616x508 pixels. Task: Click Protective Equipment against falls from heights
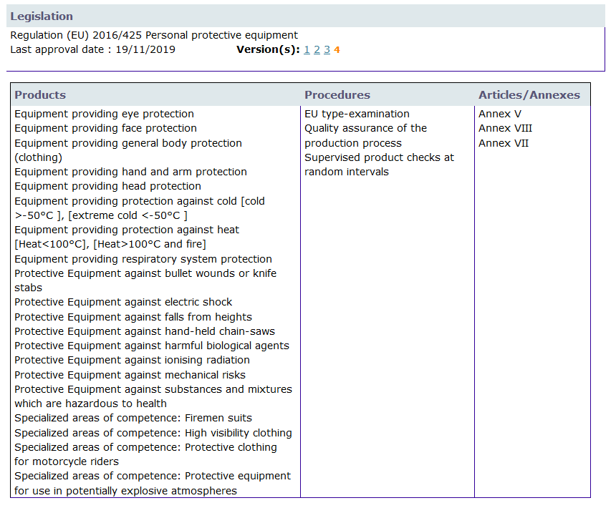point(133,317)
